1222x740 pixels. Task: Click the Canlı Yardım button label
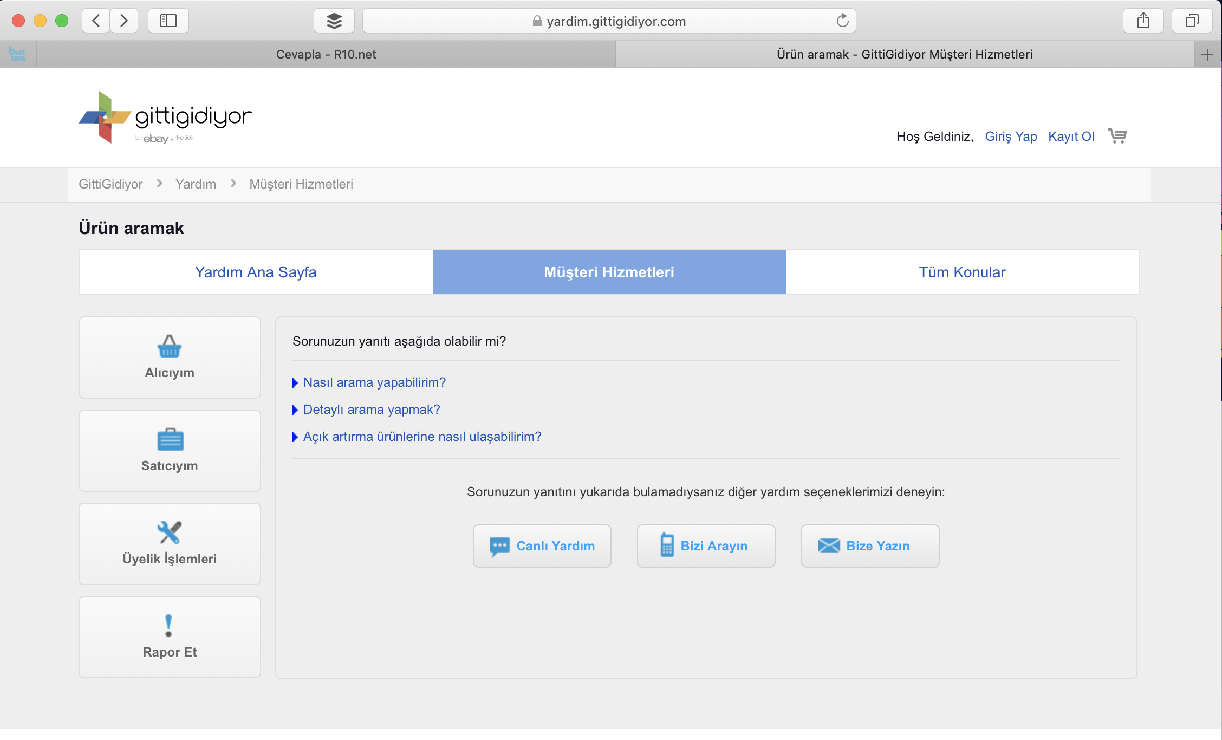(x=556, y=546)
